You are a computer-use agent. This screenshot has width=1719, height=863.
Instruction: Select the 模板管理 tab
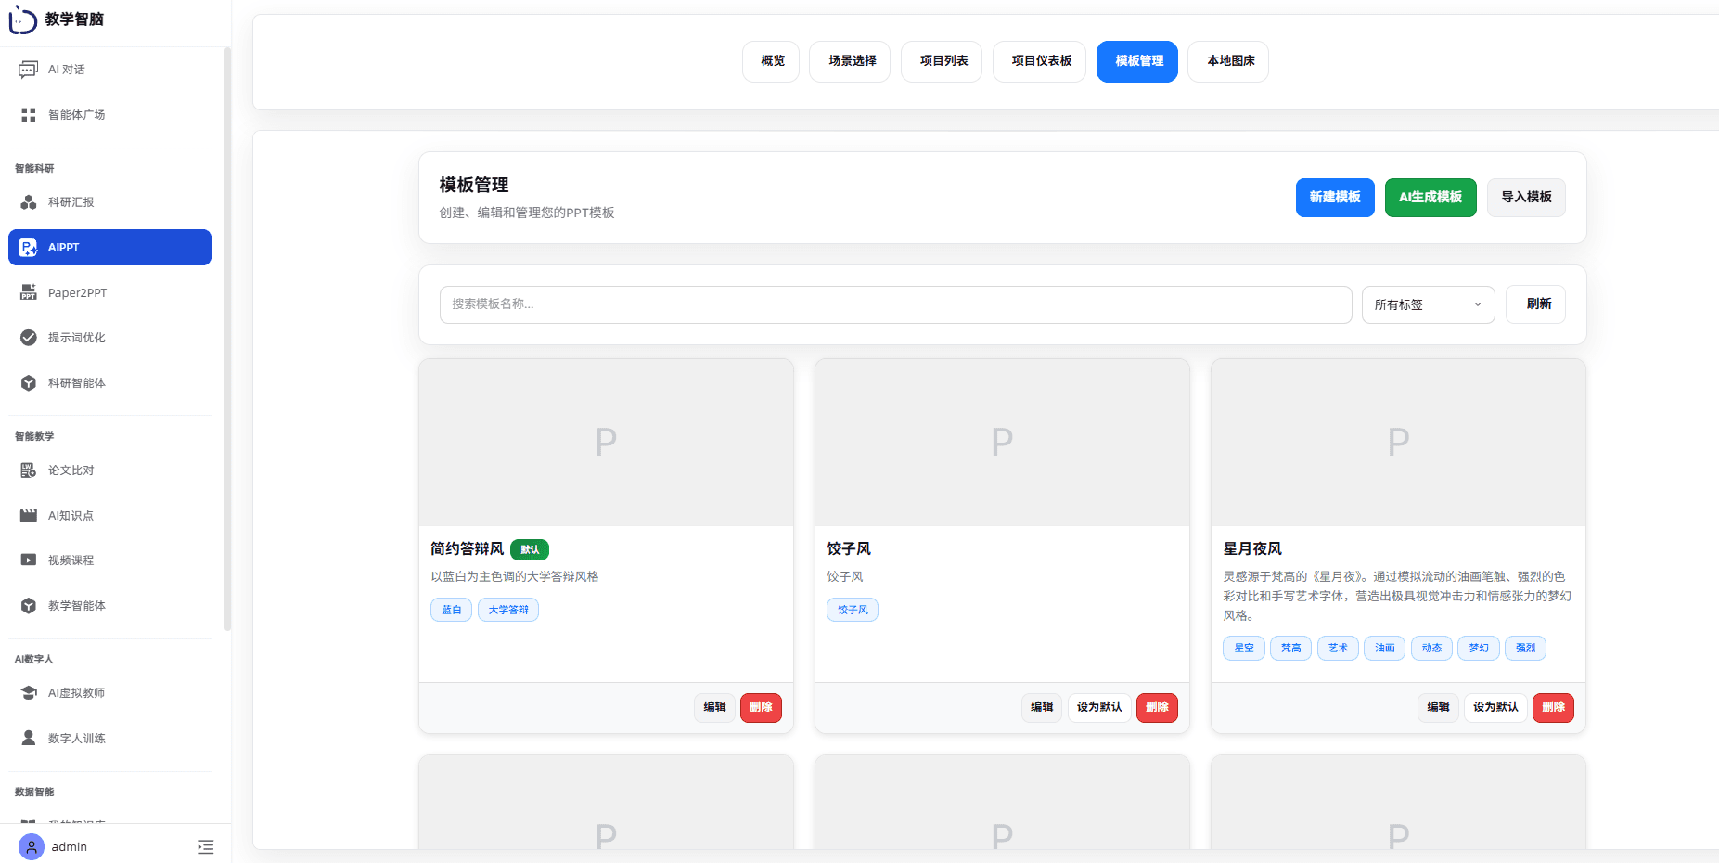click(1138, 61)
